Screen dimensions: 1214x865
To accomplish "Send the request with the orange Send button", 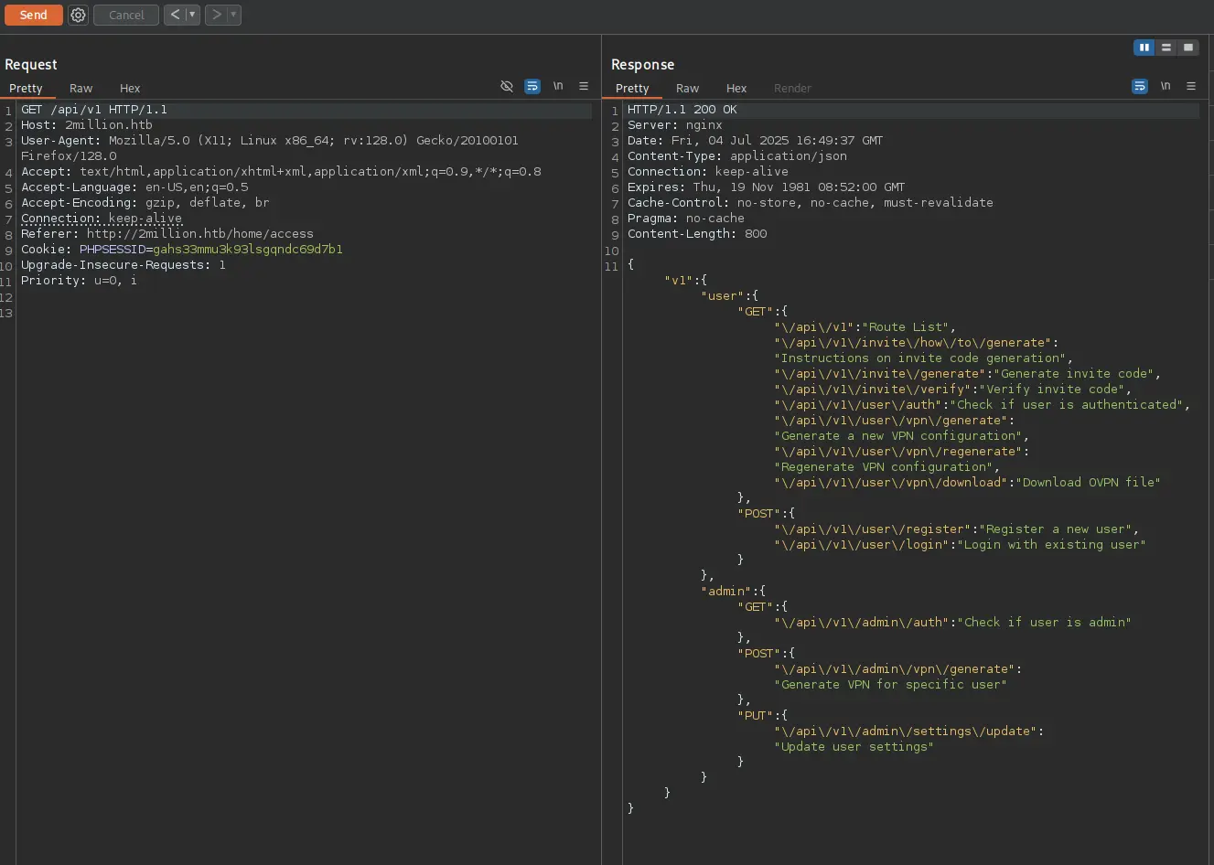I will tap(34, 15).
